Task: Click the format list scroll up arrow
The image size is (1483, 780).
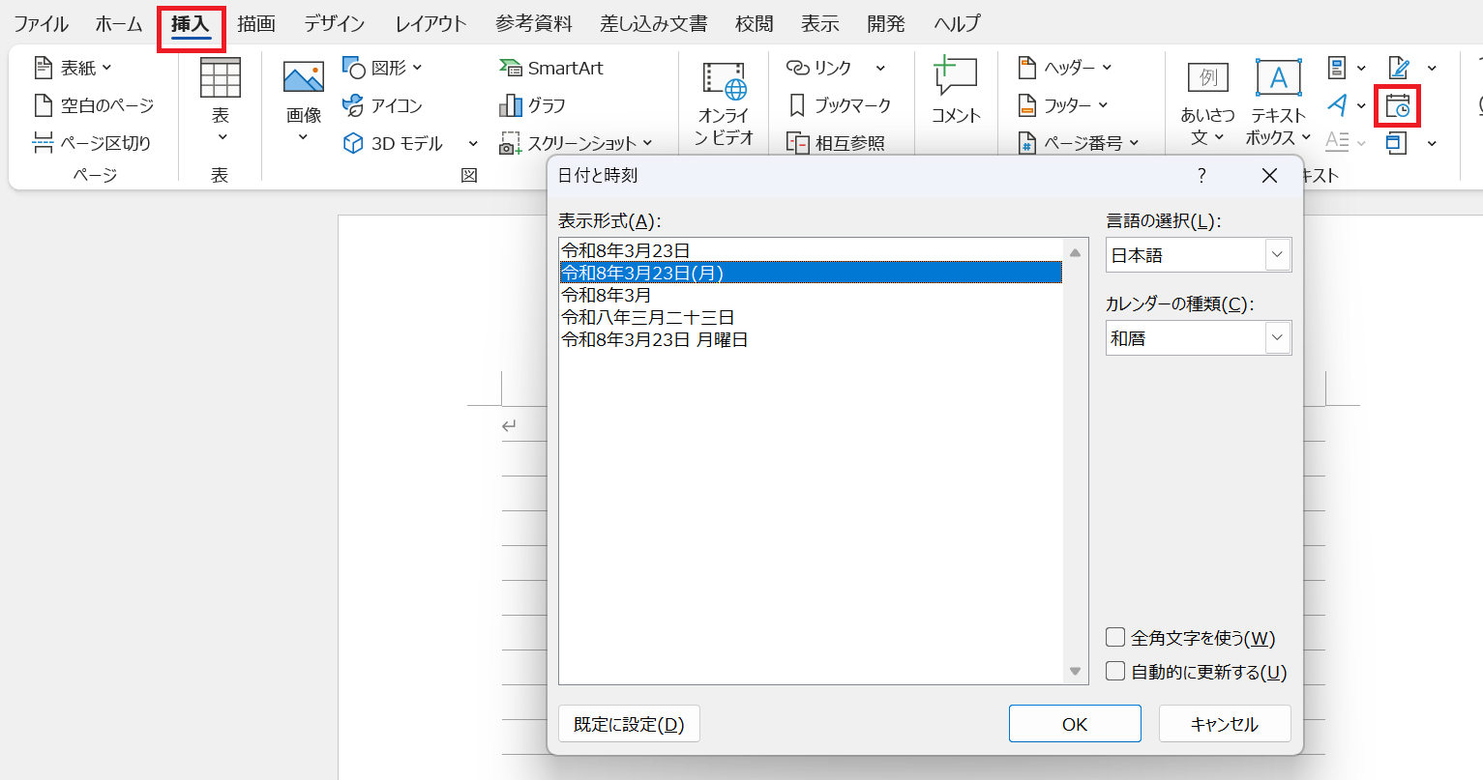Action: pyautogui.click(x=1075, y=252)
